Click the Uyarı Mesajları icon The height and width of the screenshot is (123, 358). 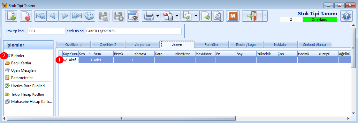(x=7, y=70)
